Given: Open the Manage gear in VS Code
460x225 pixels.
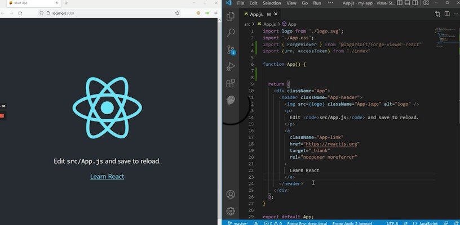Looking at the screenshot, I should click(x=231, y=211).
